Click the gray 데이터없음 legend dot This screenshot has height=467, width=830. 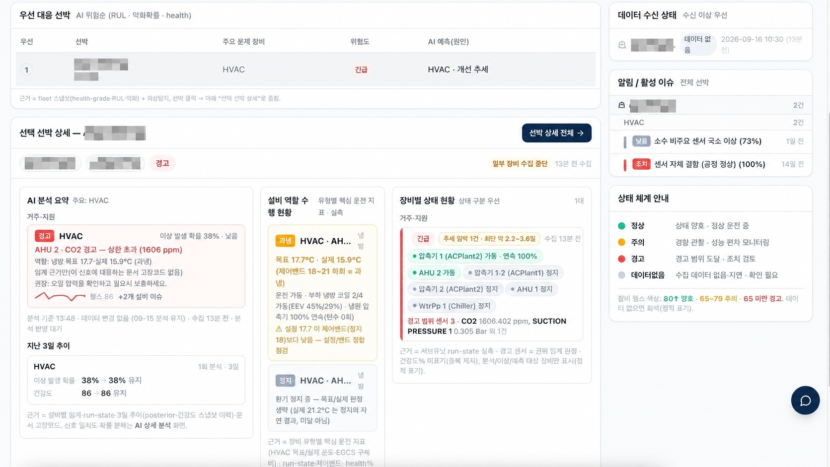coord(621,275)
